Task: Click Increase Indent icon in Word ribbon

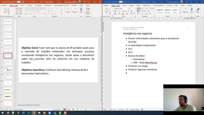Action: (153, 9)
